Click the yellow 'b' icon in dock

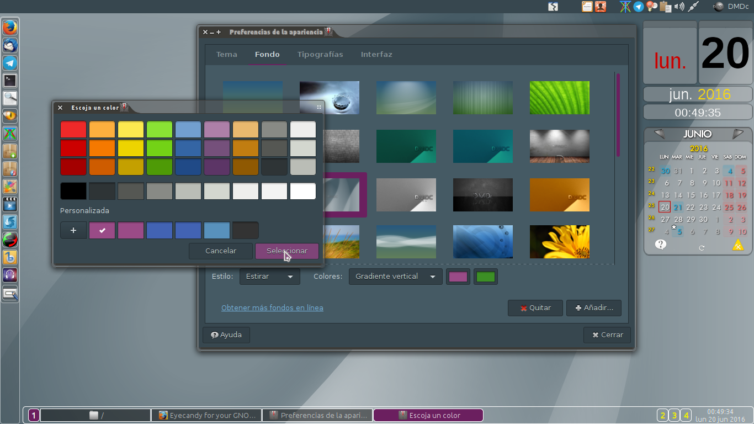[x=10, y=257]
